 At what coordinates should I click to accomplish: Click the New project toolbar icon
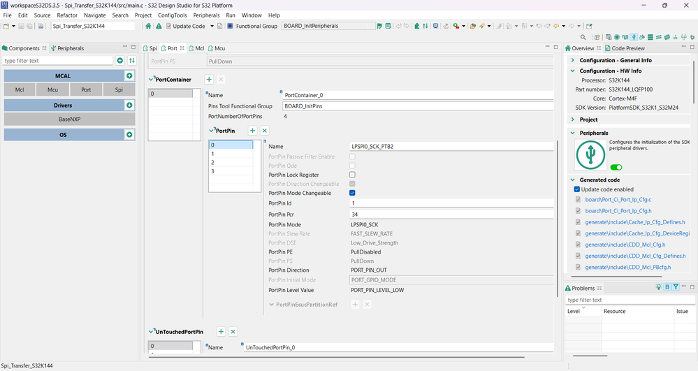pos(6,26)
